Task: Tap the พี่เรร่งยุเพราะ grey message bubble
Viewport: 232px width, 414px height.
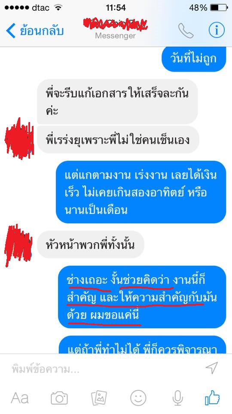Action: click(x=118, y=140)
